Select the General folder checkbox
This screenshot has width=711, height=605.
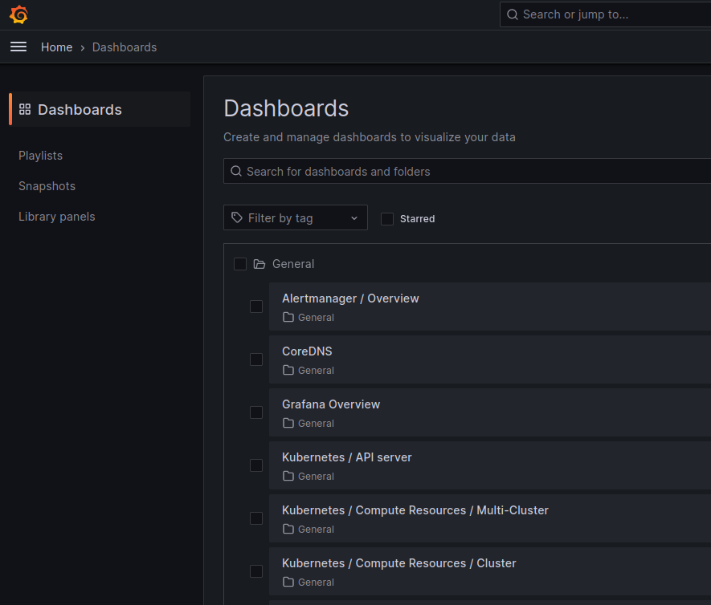tap(240, 264)
